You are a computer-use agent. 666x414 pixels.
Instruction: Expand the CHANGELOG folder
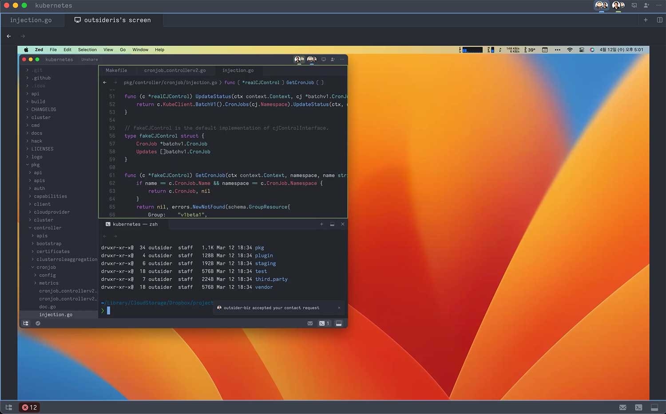(x=59, y=109)
